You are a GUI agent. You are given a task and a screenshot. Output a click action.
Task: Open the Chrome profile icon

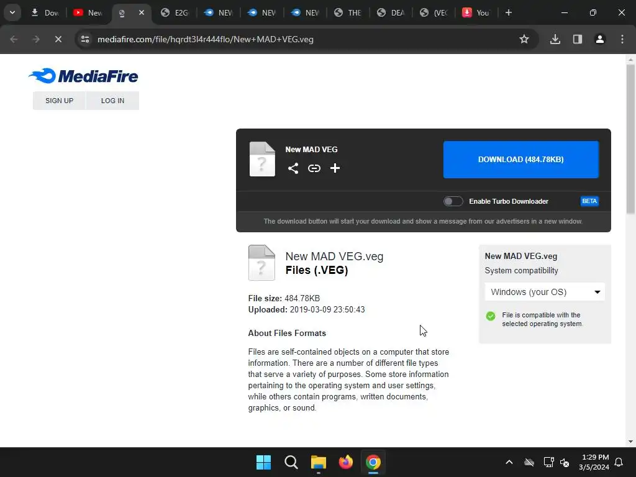(x=600, y=39)
